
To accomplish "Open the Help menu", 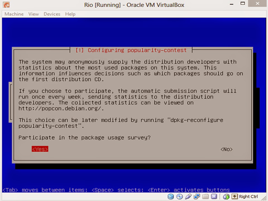I will [x=70, y=14].
